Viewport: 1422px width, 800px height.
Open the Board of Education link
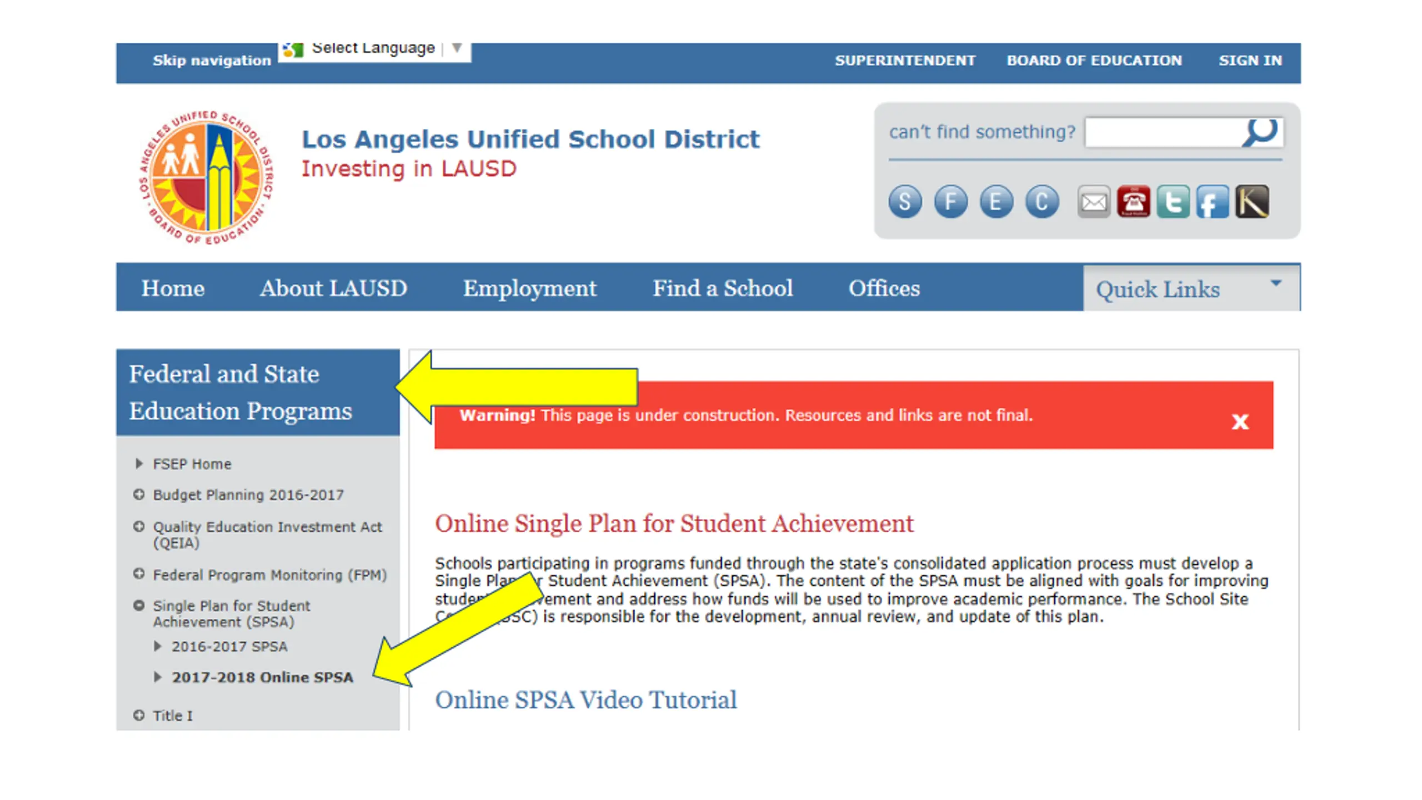(x=1094, y=61)
